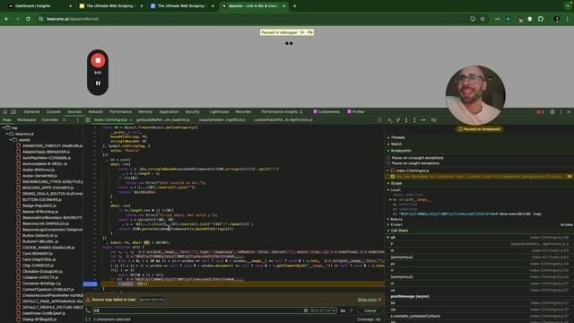This screenshot has width=574, height=323.
Task: Click the Step debugger icon
Action: 423,120
